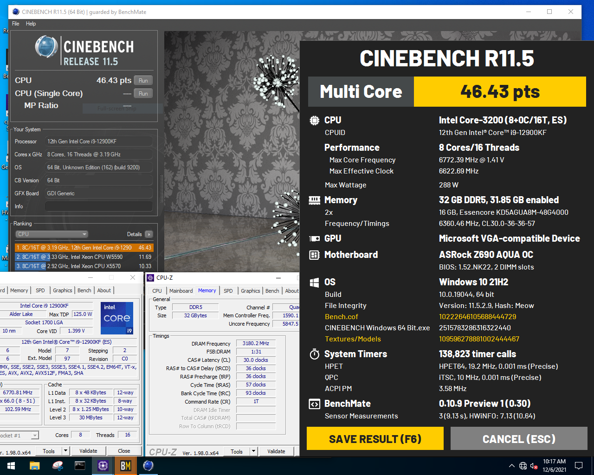Viewport: 594px width, 475px height.
Task: Click the Processor field 12th Gen i9-12900KF
Action: (99, 141)
